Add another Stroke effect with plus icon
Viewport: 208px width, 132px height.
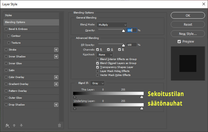[56, 50]
